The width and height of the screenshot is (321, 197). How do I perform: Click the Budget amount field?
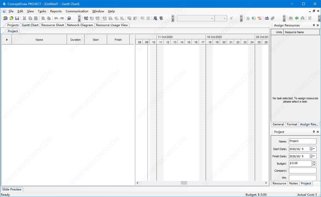point(300,164)
